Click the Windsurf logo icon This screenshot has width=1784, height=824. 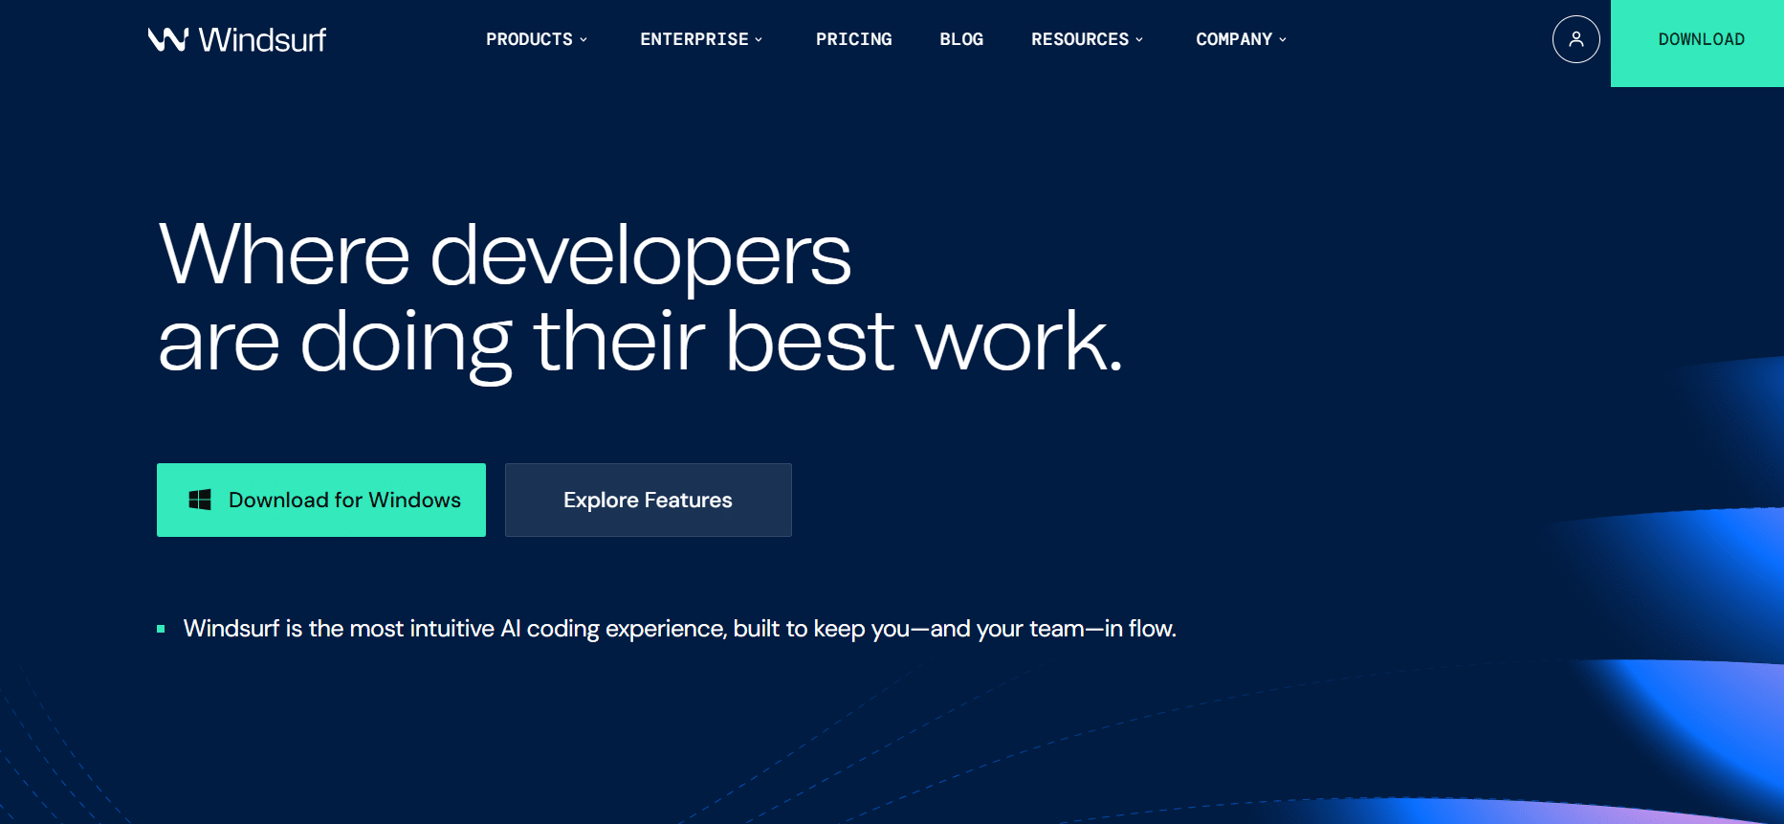[167, 39]
